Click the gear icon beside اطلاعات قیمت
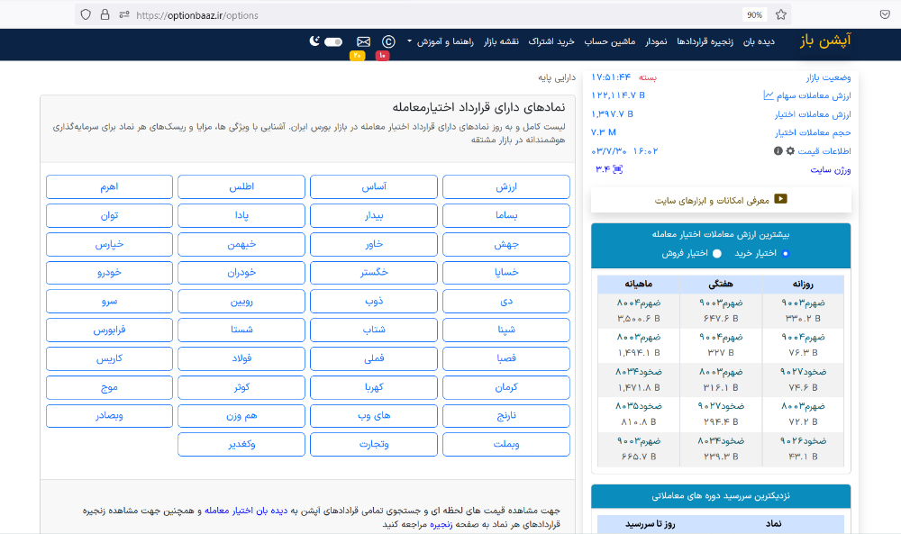 click(791, 151)
